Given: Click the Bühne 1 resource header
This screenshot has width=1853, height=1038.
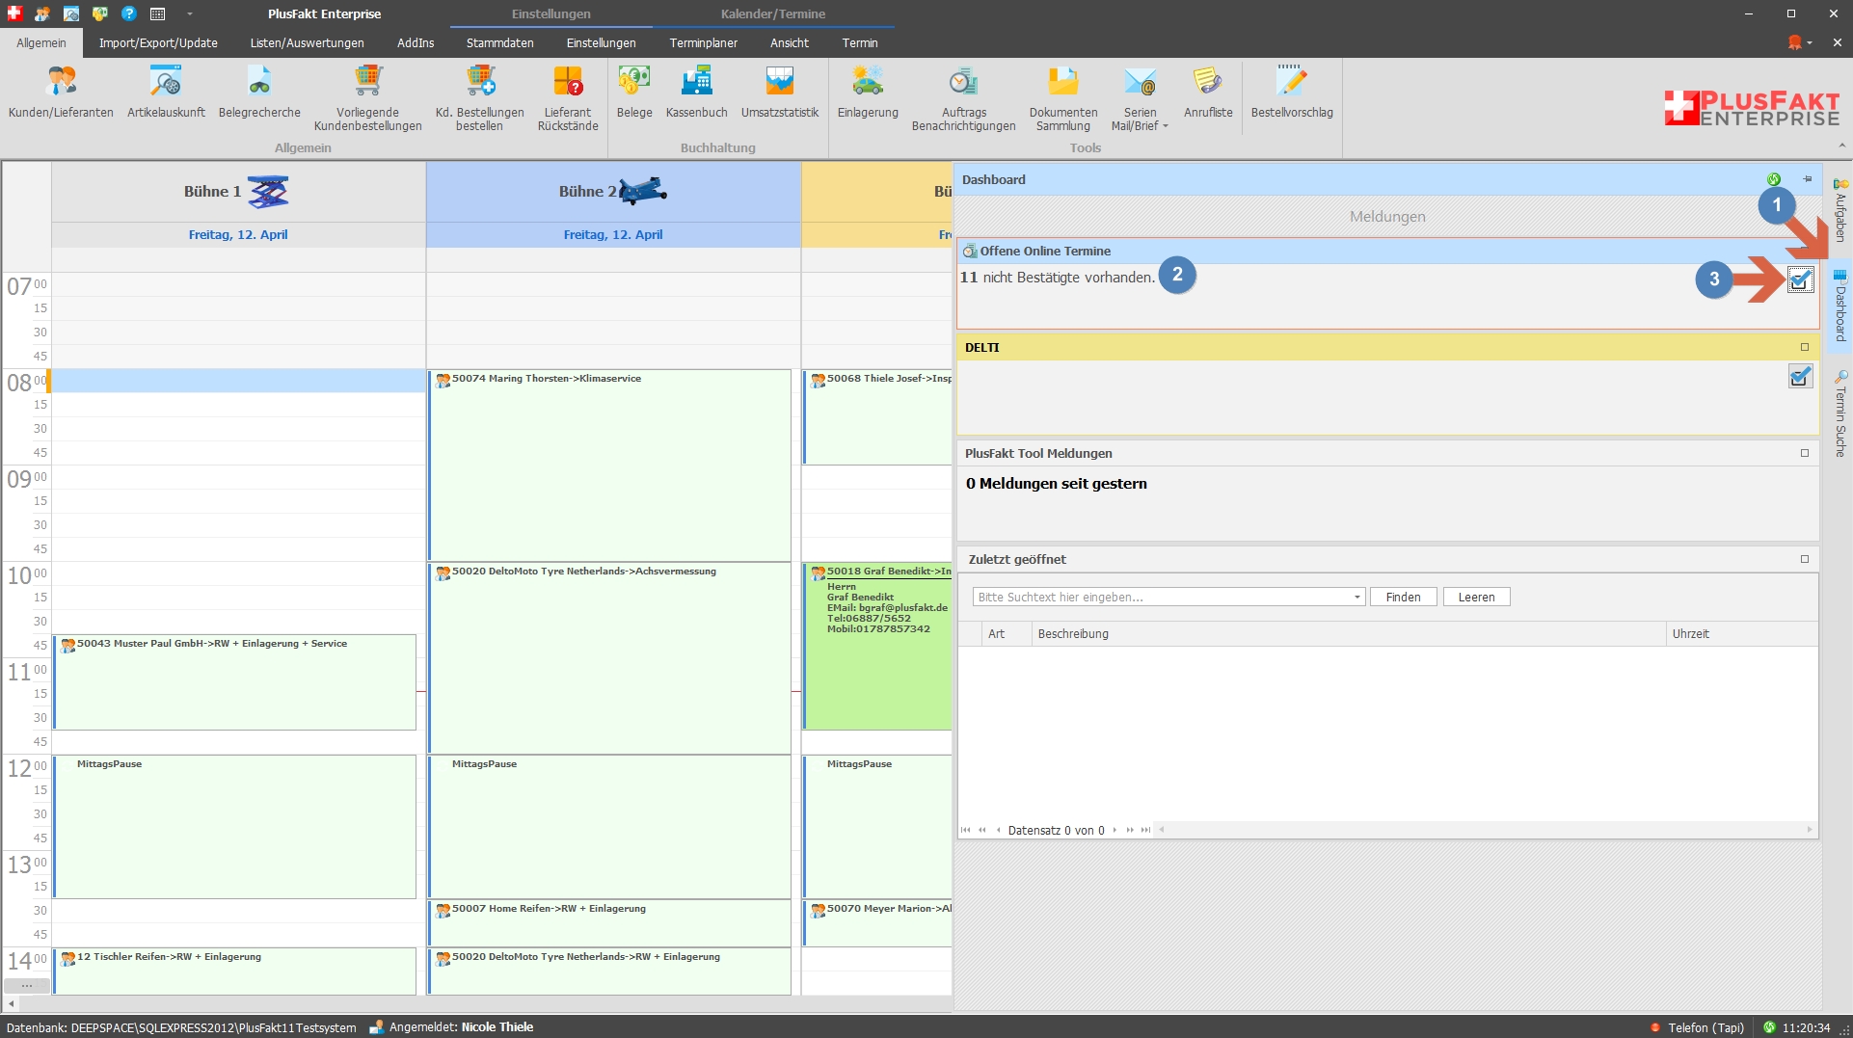Looking at the screenshot, I should pos(238,192).
